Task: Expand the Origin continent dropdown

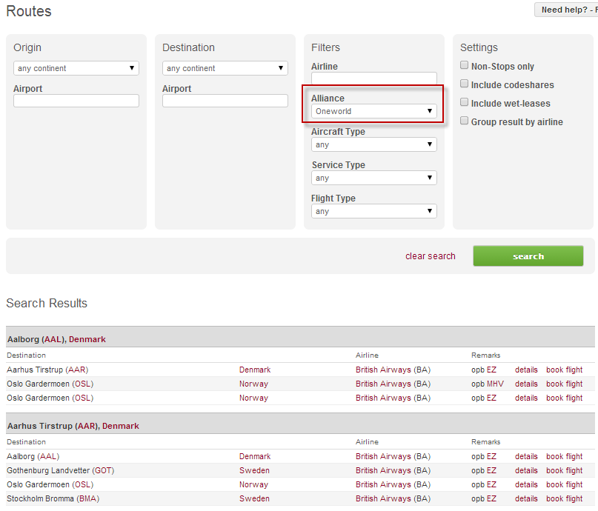Action: click(76, 68)
